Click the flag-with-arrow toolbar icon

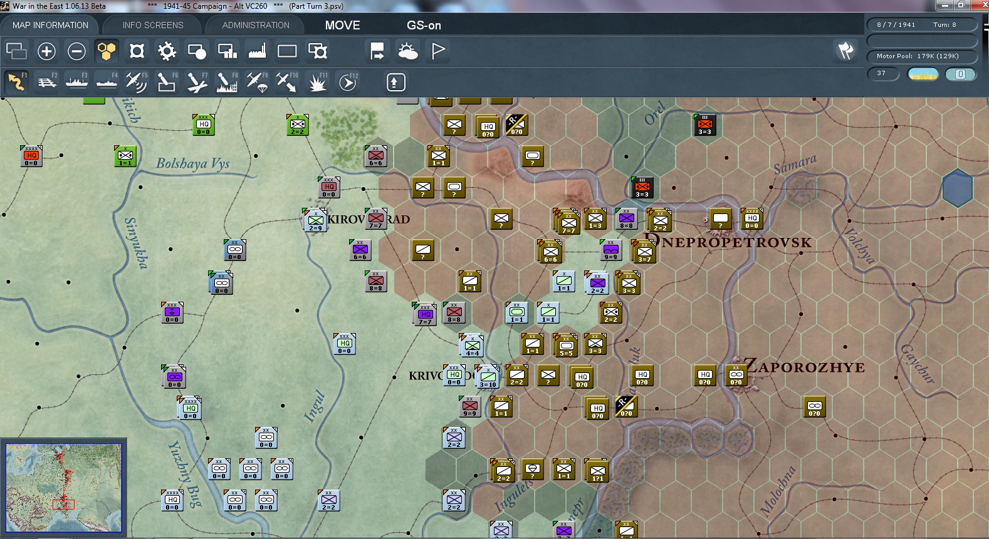pos(377,51)
